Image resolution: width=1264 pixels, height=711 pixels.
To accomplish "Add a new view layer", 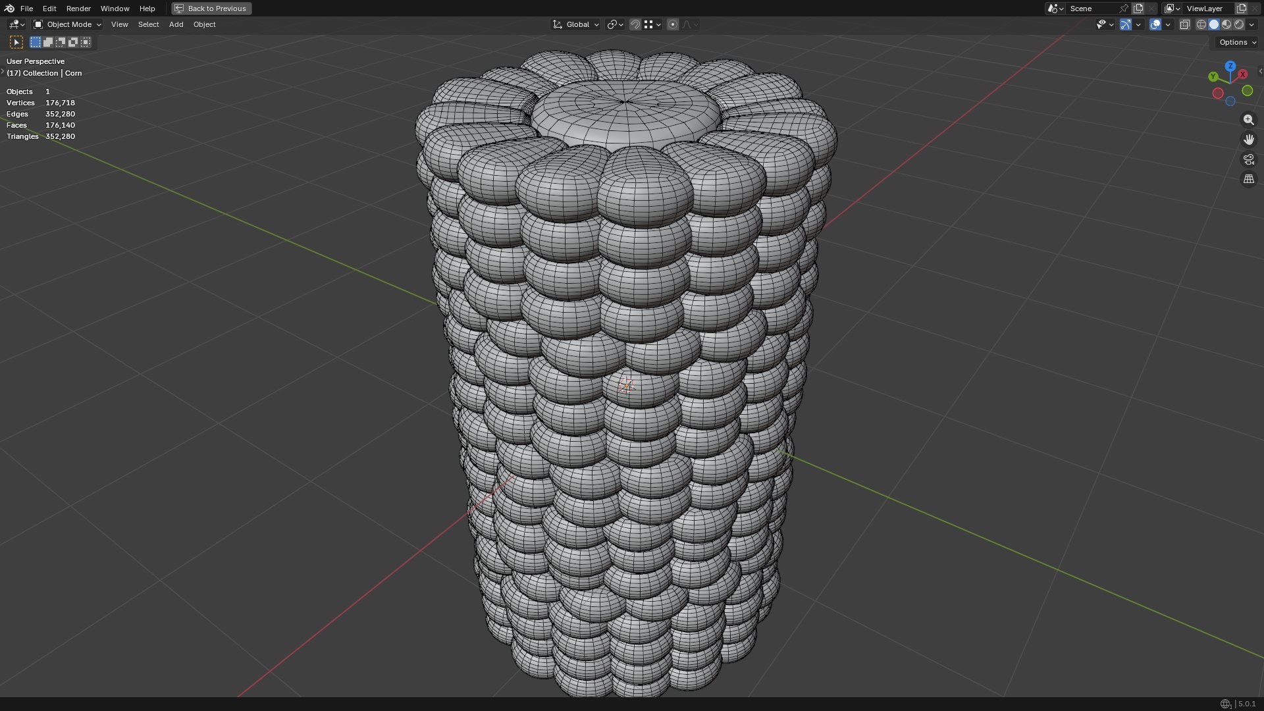I will point(1242,9).
